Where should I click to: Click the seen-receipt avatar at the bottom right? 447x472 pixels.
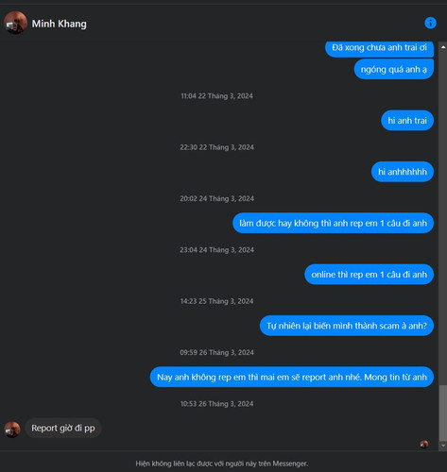(424, 444)
